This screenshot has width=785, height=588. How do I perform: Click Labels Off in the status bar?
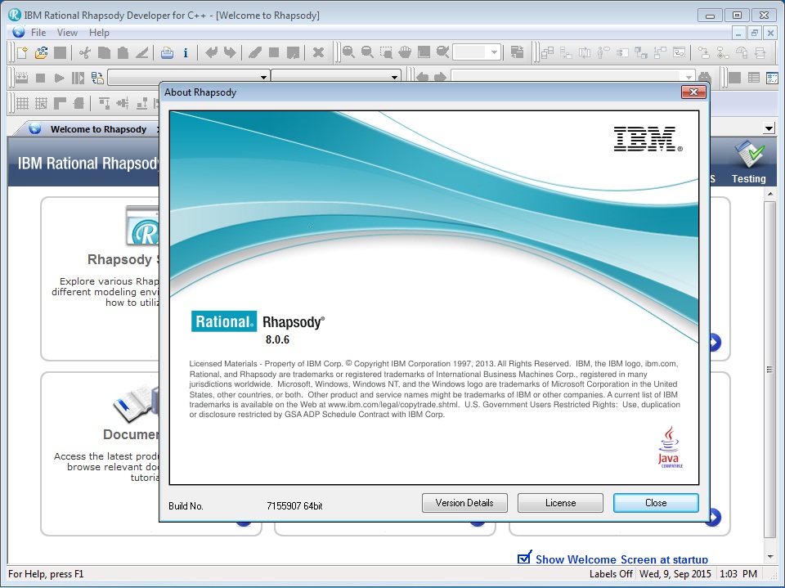pyautogui.click(x=611, y=574)
